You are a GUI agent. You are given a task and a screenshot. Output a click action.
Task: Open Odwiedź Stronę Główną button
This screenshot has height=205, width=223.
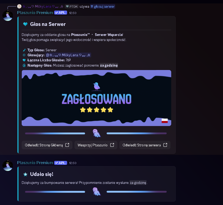47,145
